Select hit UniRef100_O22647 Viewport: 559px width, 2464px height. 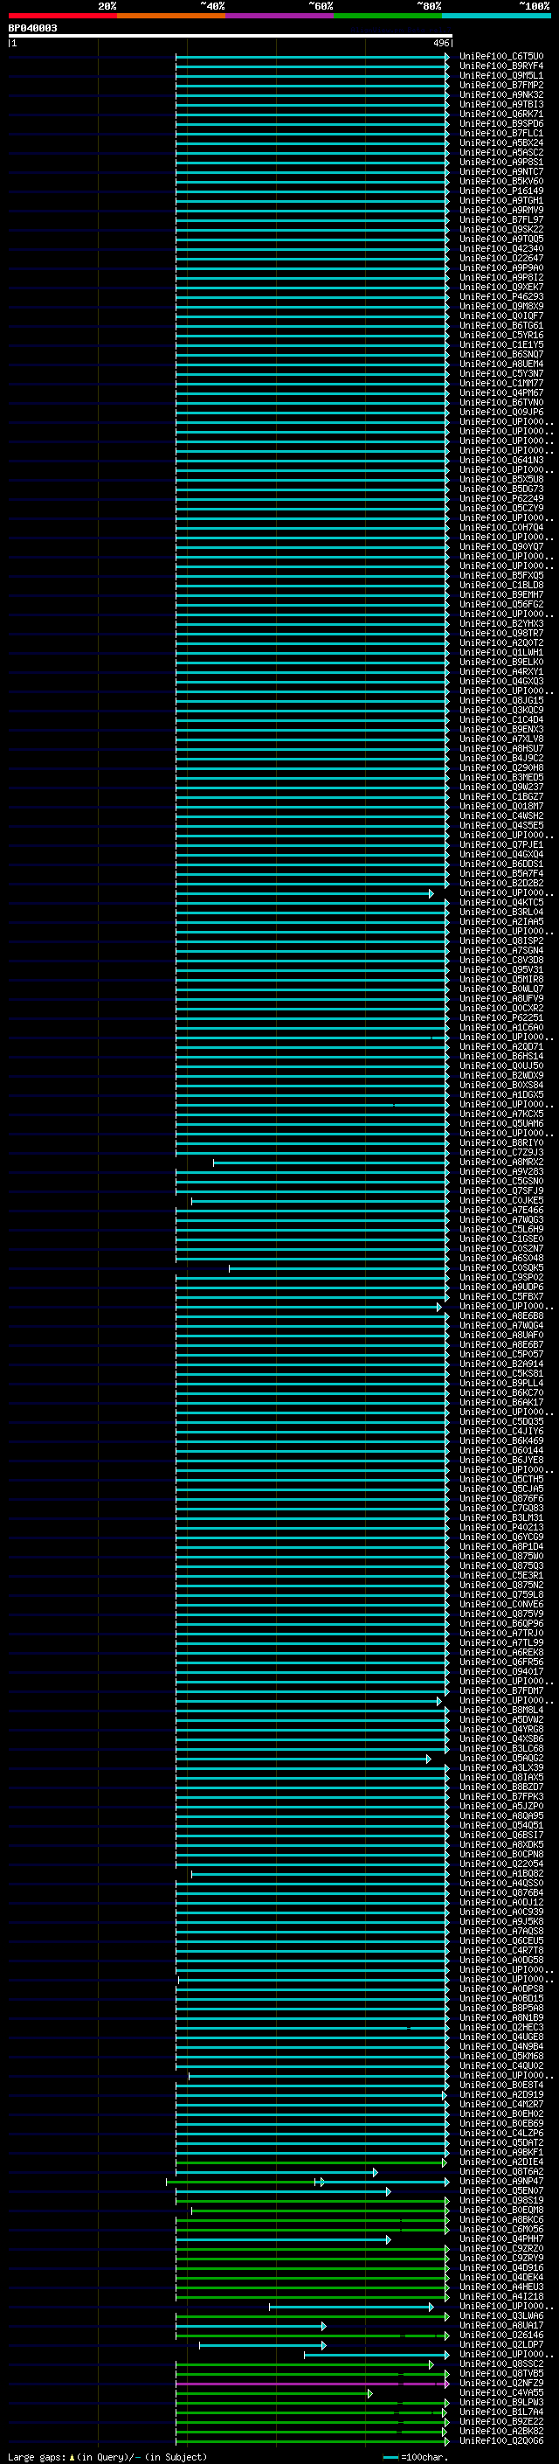(501, 258)
